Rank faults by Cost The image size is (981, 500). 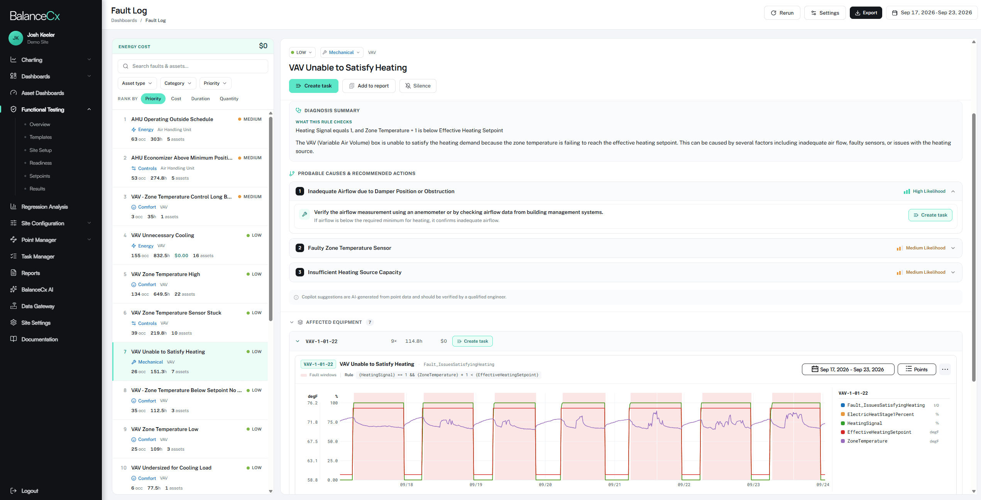[x=176, y=99]
